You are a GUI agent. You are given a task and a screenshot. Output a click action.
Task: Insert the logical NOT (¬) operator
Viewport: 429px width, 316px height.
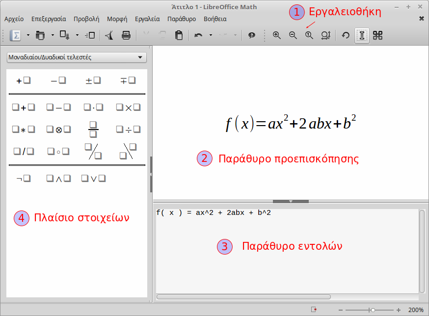click(x=24, y=179)
